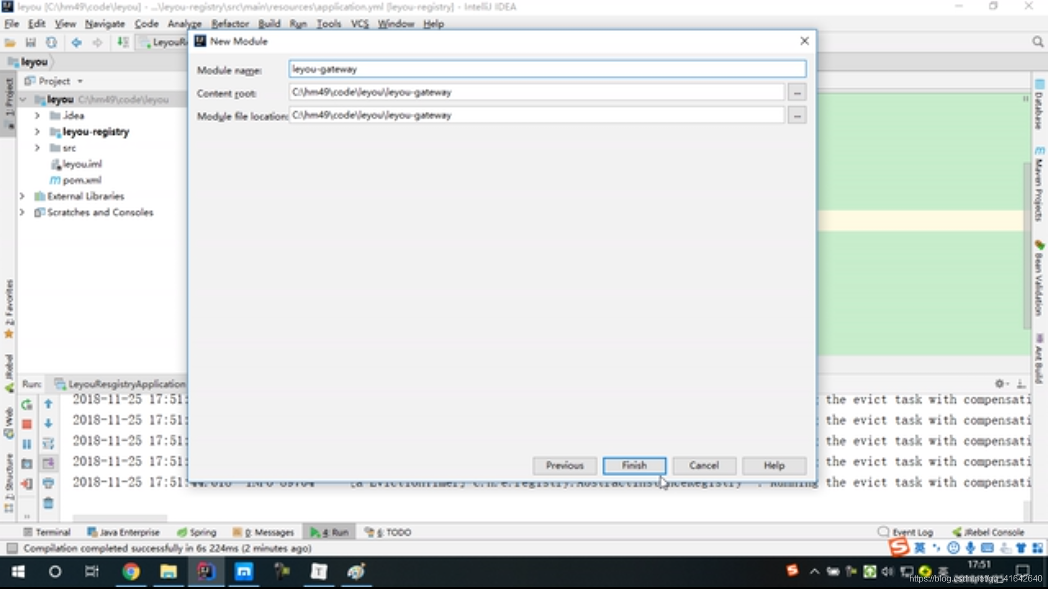1048x589 pixels.
Task: Open Chrome from the taskbar
Action: point(131,572)
